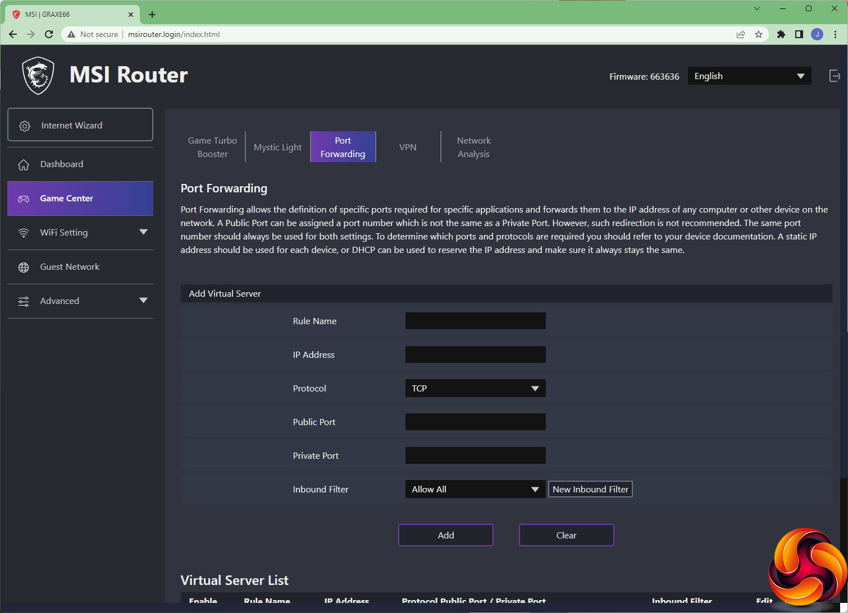This screenshot has height=613, width=848.
Task: Click the Rule Name input field
Action: [x=475, y=321]
